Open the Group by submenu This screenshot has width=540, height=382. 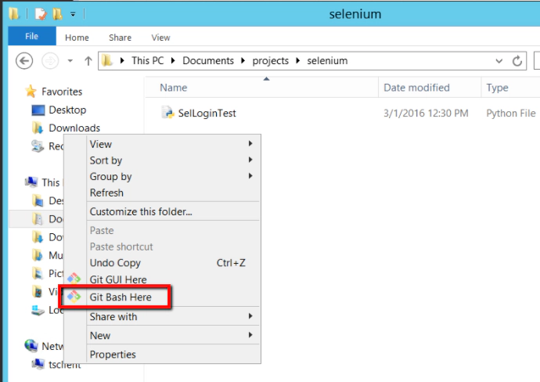coord(173,176)
